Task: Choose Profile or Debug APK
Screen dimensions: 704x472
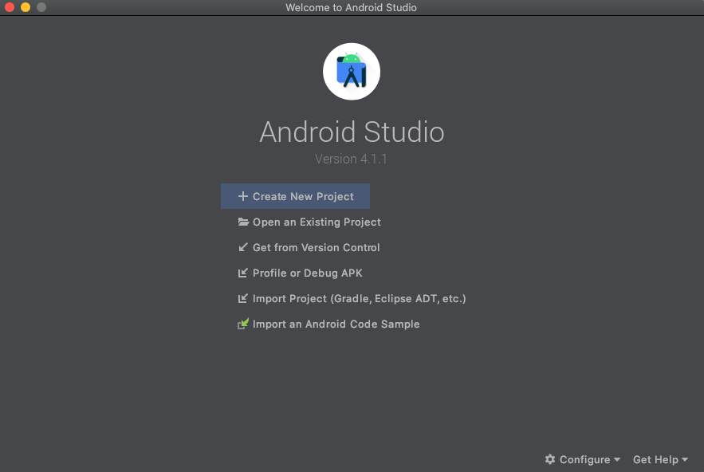Action: click(306, 273)
